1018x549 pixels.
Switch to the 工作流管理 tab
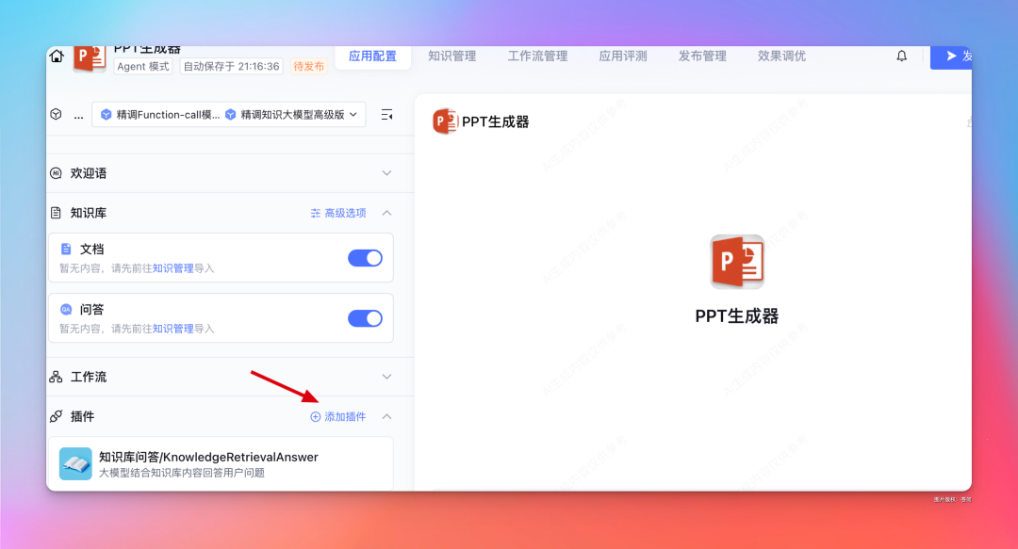point(537,57)
